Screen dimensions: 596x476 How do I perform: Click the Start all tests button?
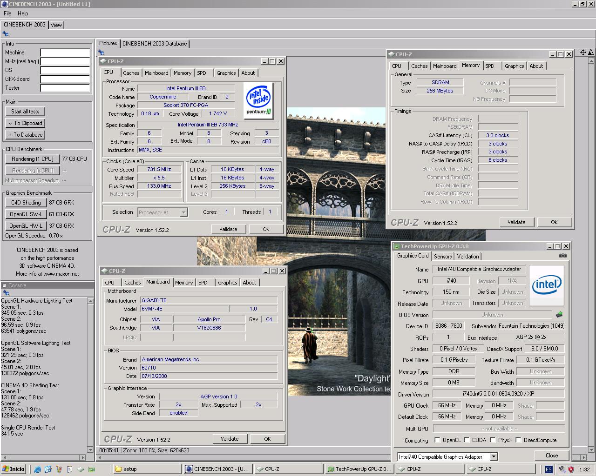pos(25,112)
